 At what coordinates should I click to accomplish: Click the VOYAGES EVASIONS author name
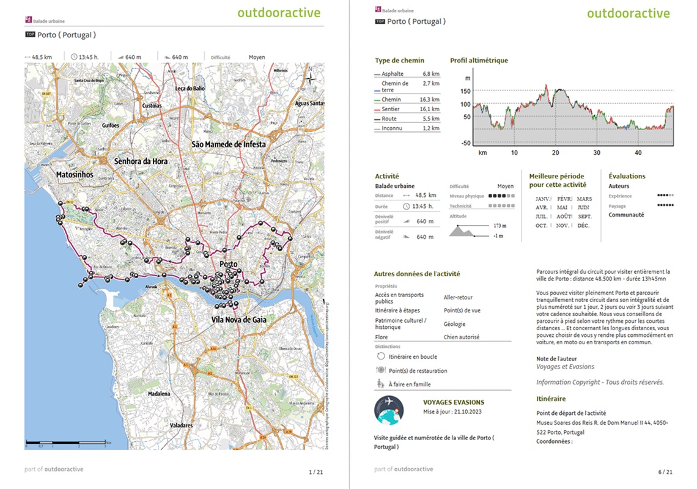pos(453,402)
